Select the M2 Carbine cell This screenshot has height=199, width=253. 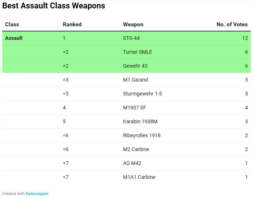(136, 149)
